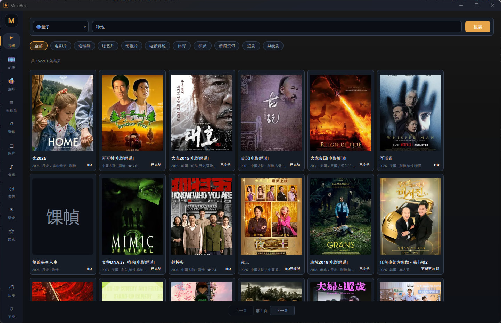The height and width of the screenshot is (323, 501).
Task: Click the title 变种DNA 3：哨兵[电影解说]
Action: click(x=128, y=262)
